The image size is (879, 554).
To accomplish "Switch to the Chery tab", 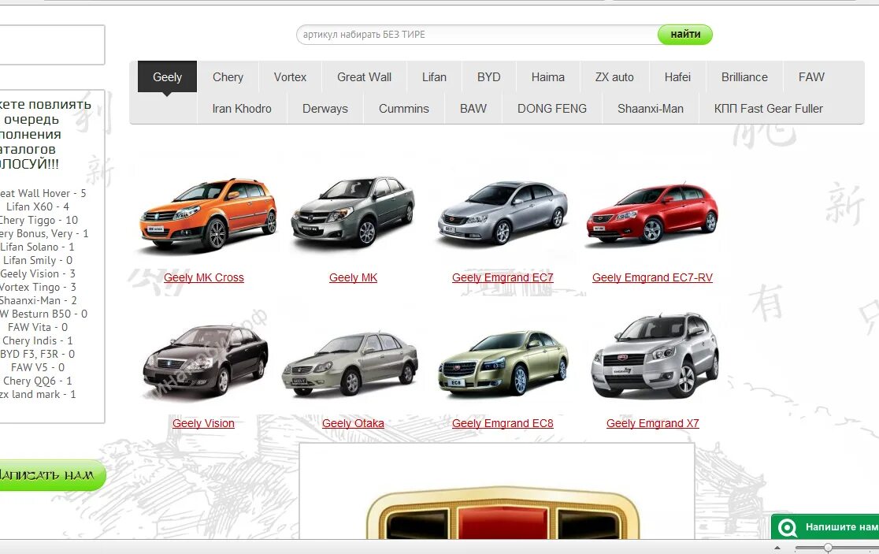I will (x=228, y=76).
